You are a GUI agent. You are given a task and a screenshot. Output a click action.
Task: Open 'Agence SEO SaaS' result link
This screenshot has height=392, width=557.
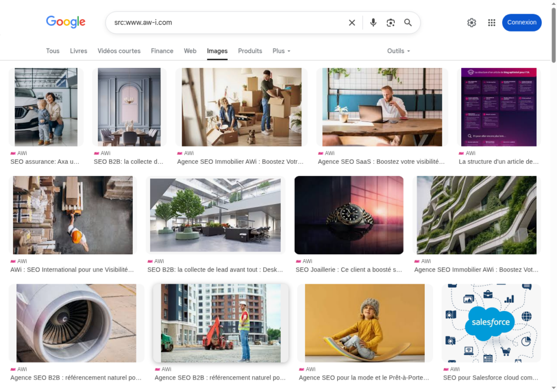click(381, 162)
